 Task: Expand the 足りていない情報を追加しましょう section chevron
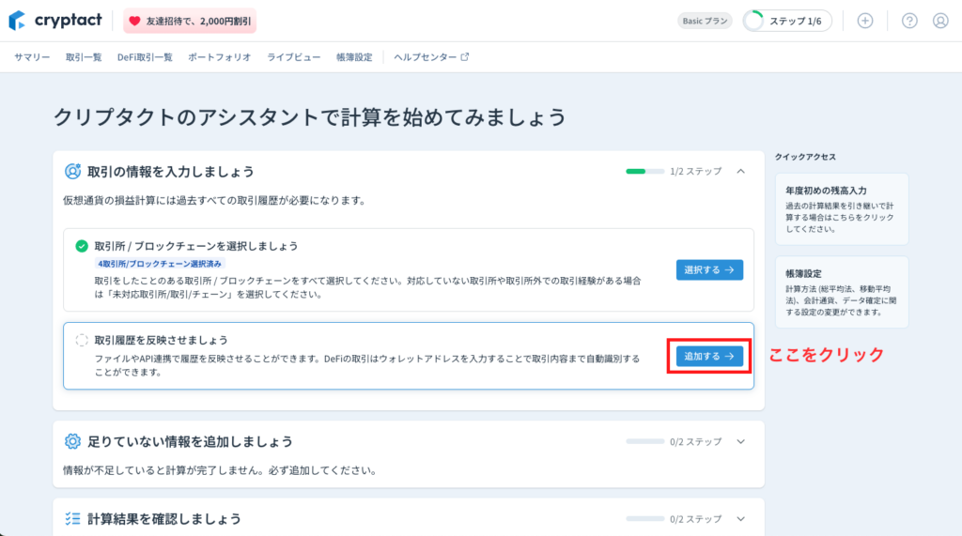pyautogui.click(x=740, y=441)
